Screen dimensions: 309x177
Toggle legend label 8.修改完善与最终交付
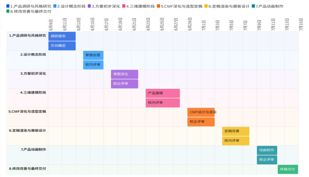pos(30,11)
